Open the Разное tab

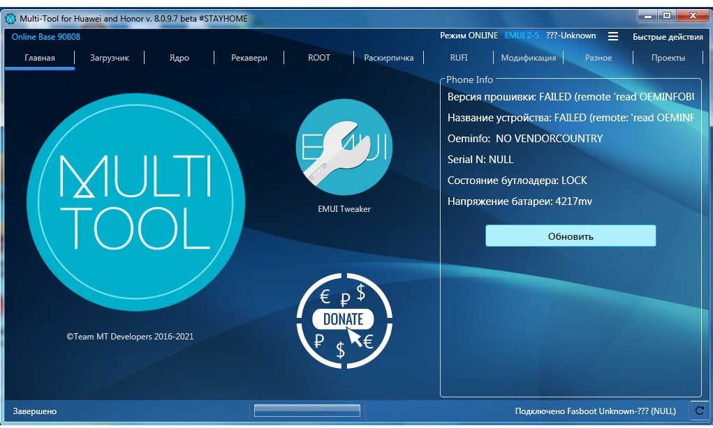598,58
